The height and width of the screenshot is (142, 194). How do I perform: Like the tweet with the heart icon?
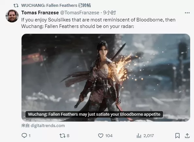tap(101, 136)
